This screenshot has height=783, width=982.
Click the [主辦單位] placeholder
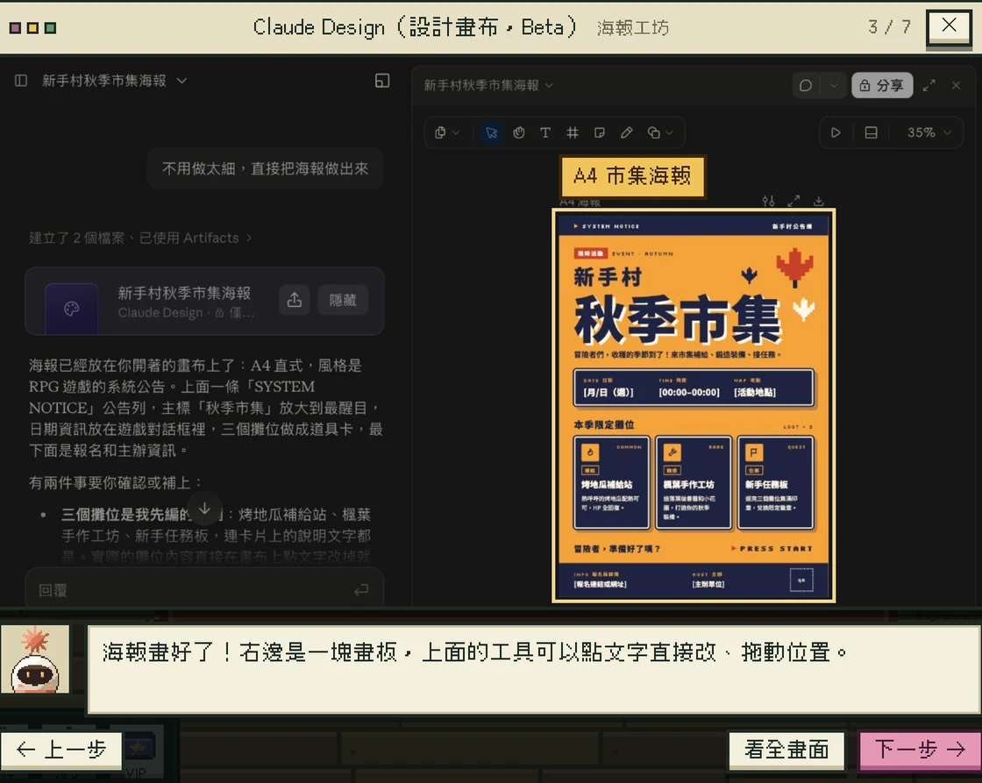pyautogui.click(x=708, y=585)
